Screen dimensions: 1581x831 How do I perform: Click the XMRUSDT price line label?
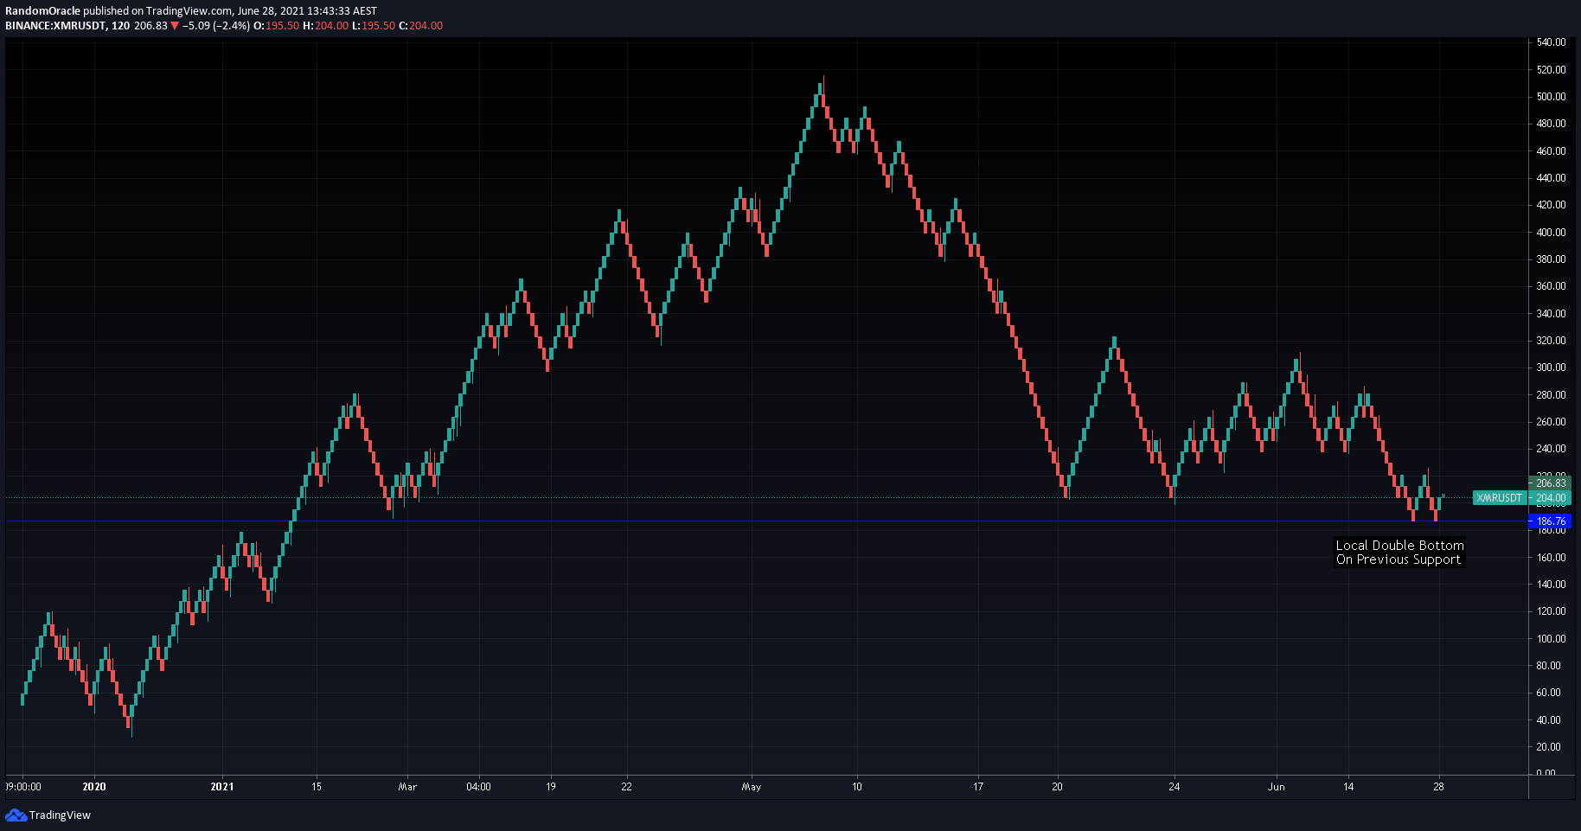tap(1499, 498)
